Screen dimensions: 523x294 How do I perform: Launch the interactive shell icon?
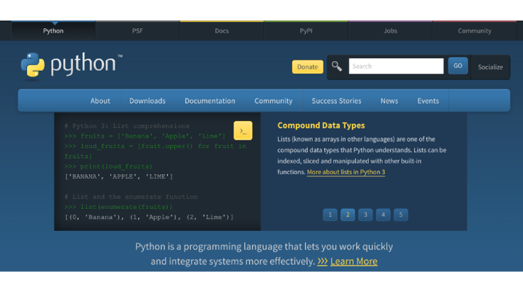point(243,131)
